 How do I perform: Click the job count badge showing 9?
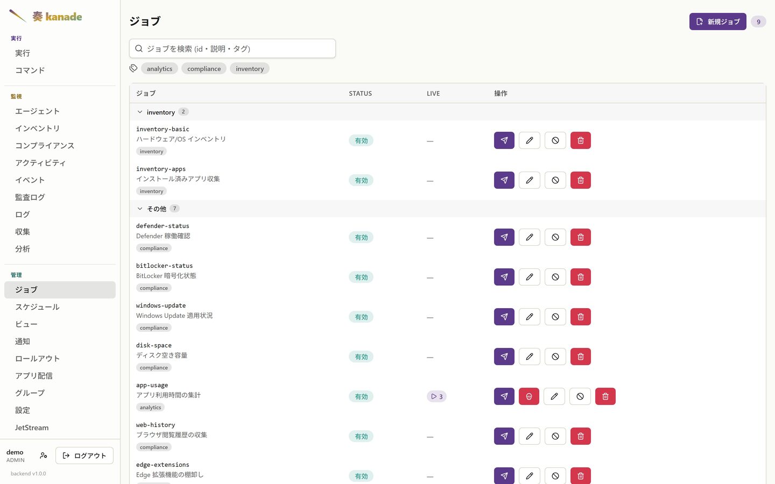[758, 22]
